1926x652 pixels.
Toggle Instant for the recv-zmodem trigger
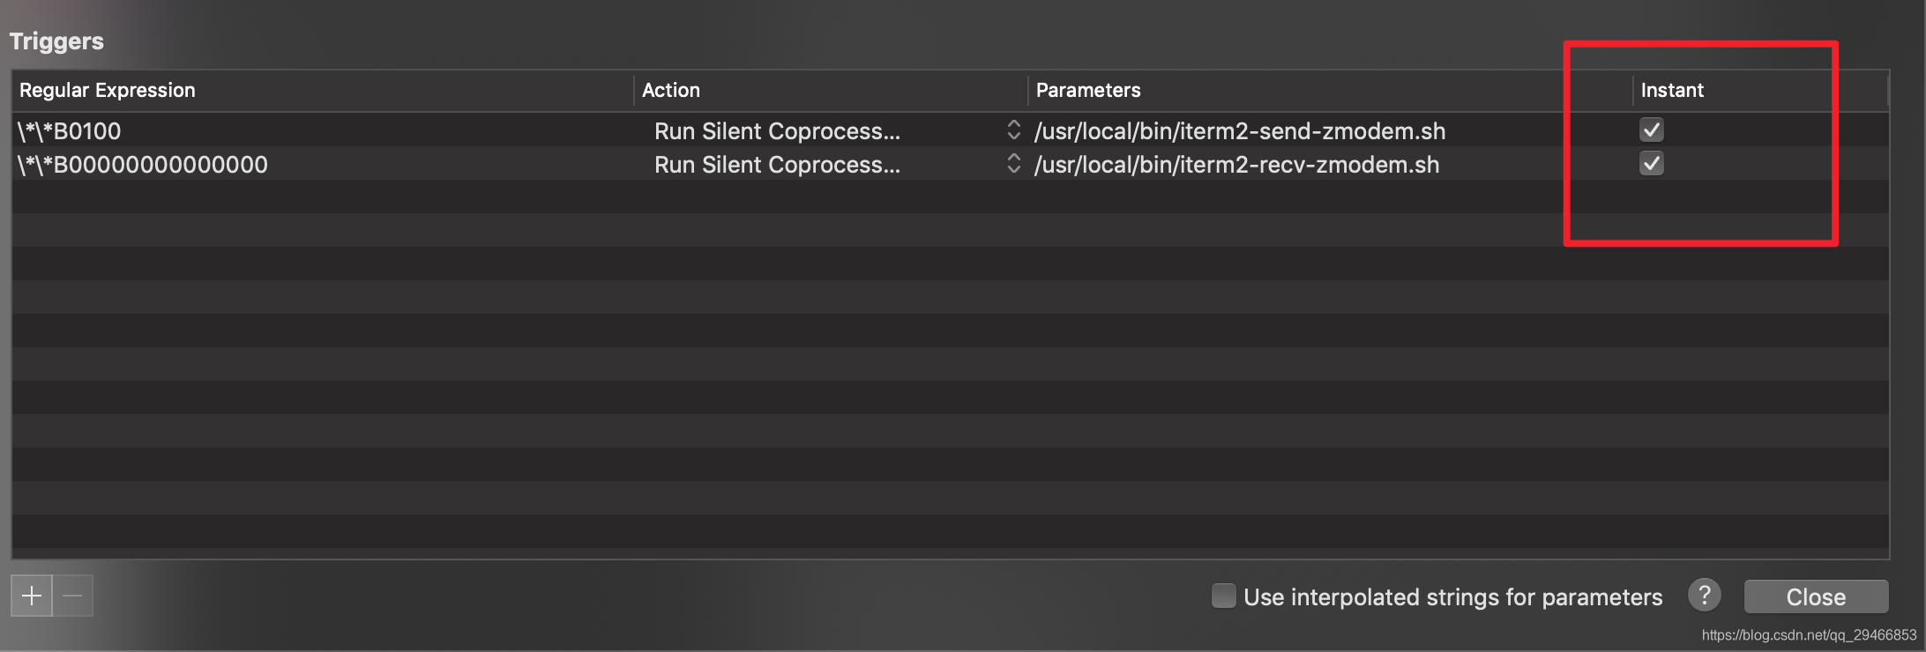(x=1651, y=164)
